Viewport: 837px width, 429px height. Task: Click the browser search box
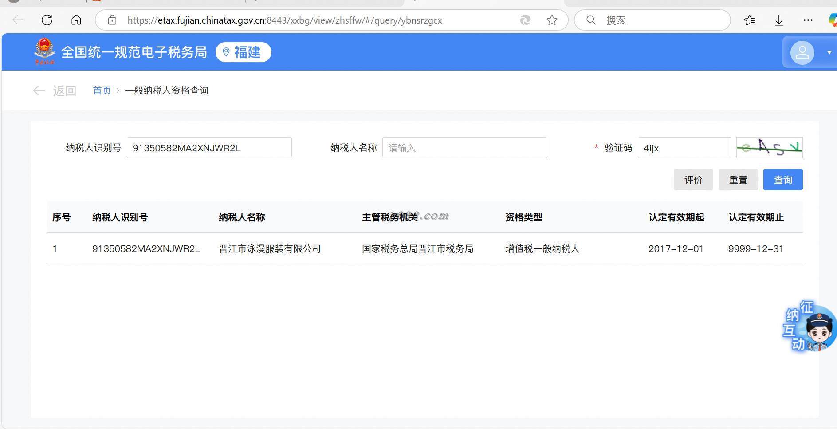[652, 20]
